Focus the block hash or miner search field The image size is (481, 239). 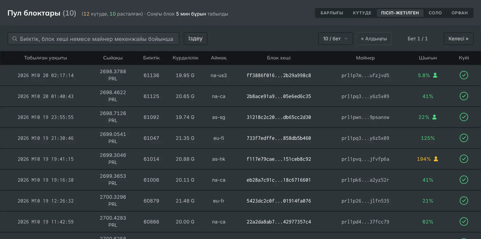point(93,39)
